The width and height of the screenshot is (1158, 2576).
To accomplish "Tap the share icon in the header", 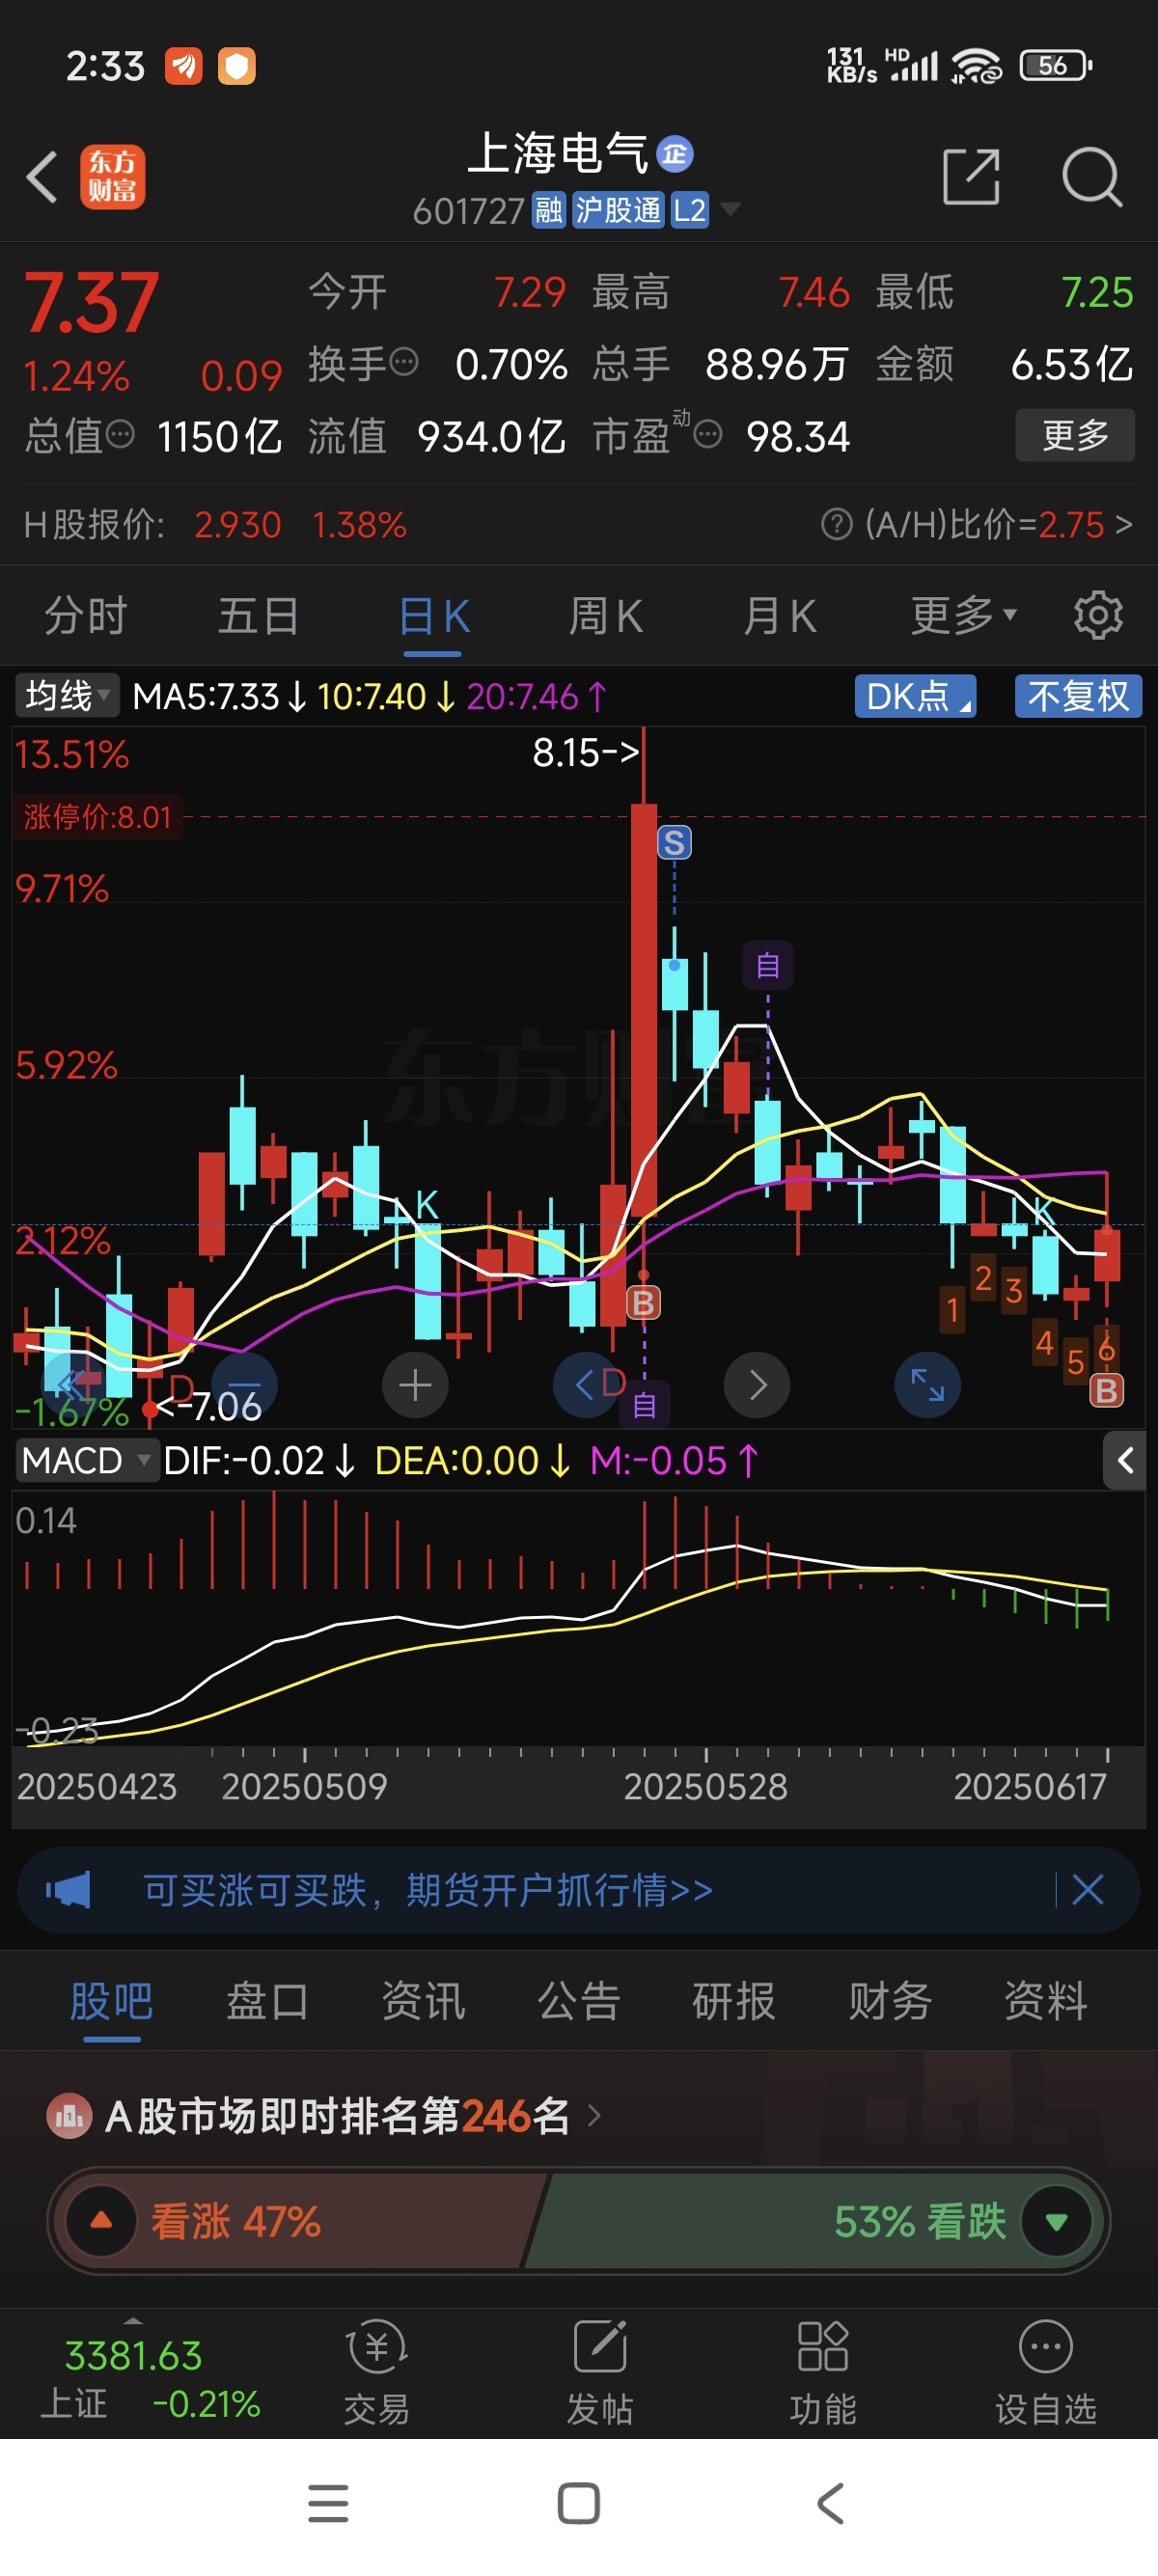I will pyautogui.click(x=971, y=177).
